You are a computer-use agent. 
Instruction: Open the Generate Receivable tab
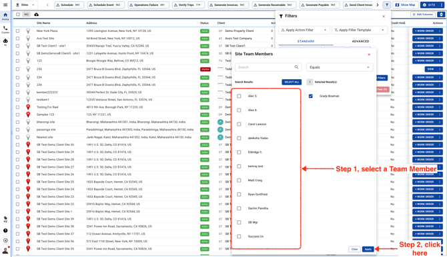coord(274,5)
